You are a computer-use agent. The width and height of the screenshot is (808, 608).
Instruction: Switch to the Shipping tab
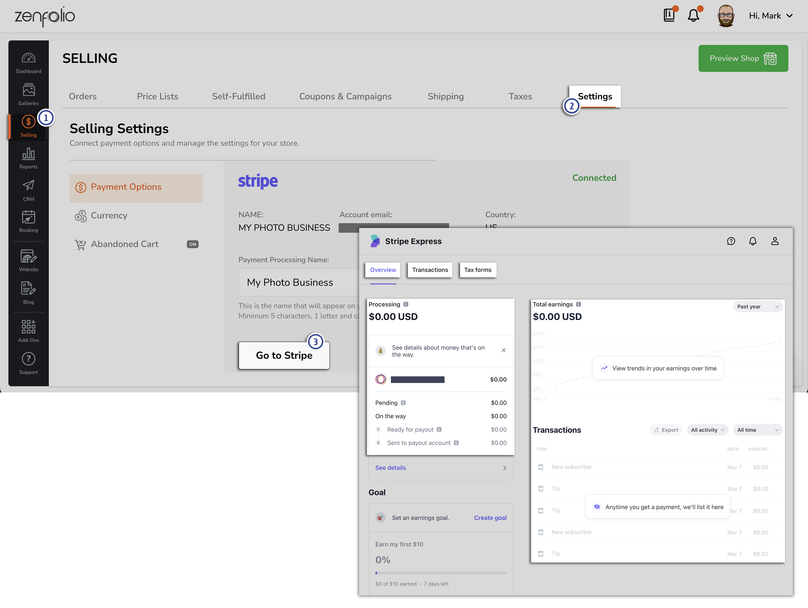tap(446, 97)
